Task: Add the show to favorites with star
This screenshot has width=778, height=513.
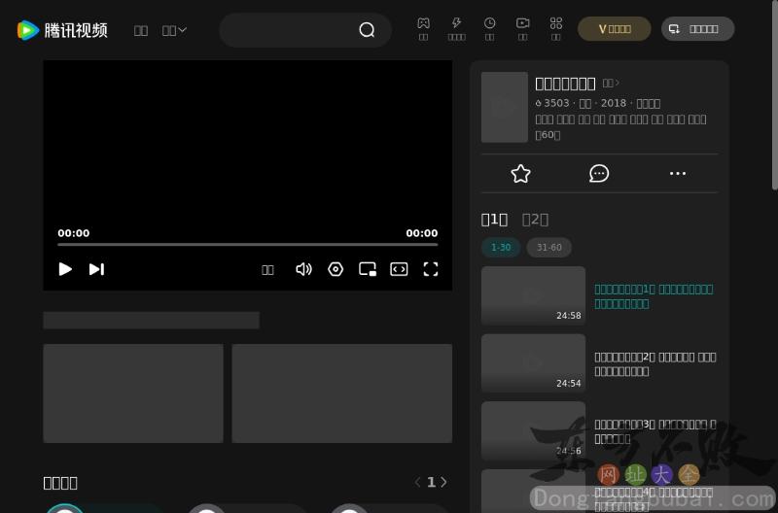Action: (520, 174)
